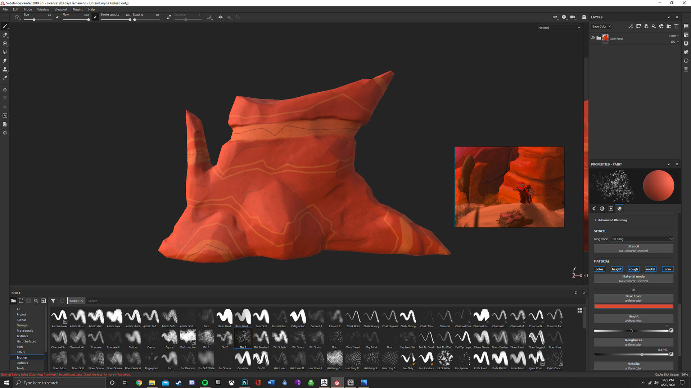
Task: Select Alphas category in the shelf
Action: 21,320
